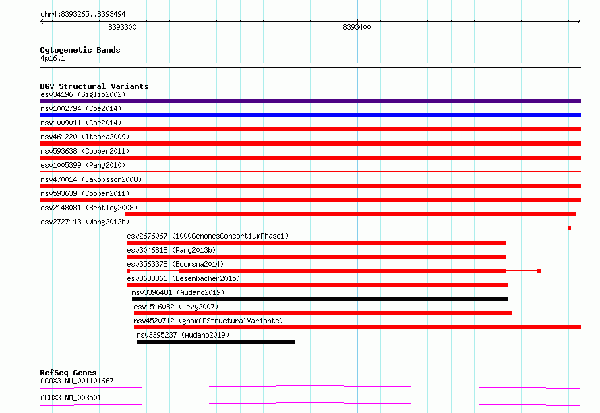600x413 pixels.
Task: Open esv2676067 (1000GenomesConsortiumPhase1) label
Action: [208, 236]
